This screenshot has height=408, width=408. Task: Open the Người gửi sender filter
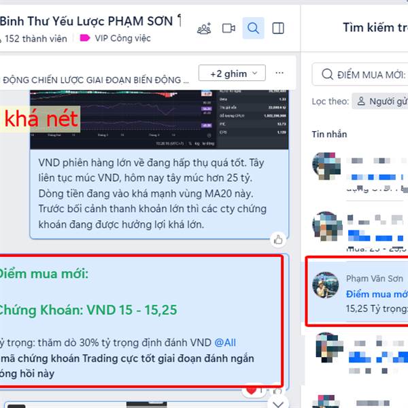pyautogui.click(x=381, y=101)
